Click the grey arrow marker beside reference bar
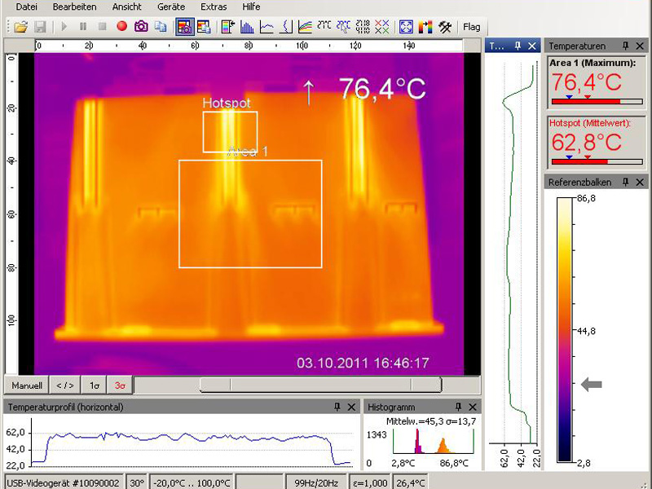The image size is (652, 489). pyautogui.click(x=592, y=384)
